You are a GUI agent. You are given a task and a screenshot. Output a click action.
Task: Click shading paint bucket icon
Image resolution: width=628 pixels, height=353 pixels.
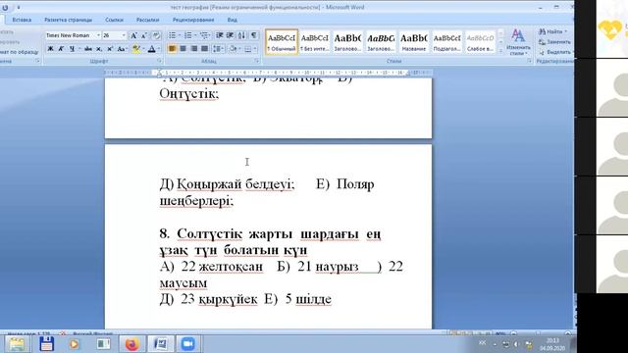[x=233, y=49]
